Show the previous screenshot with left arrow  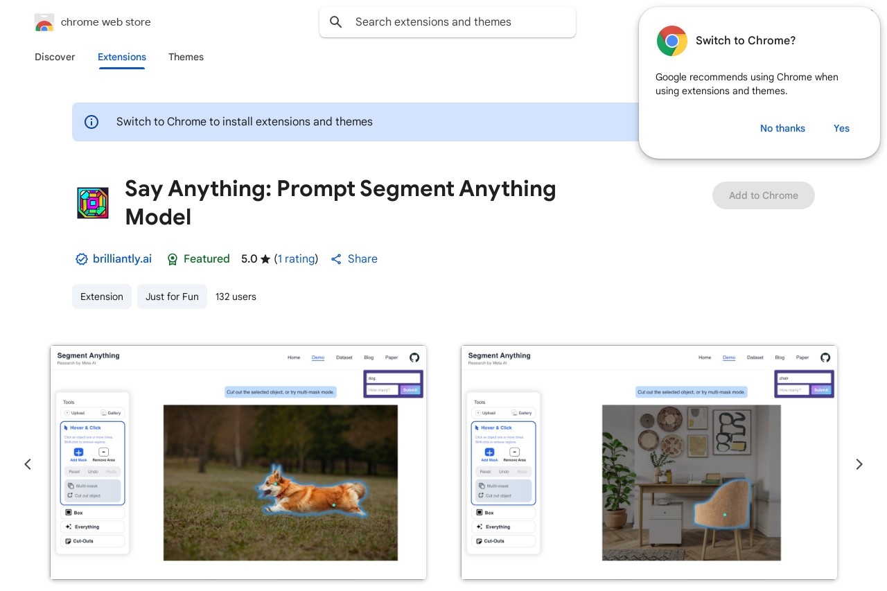28,464
